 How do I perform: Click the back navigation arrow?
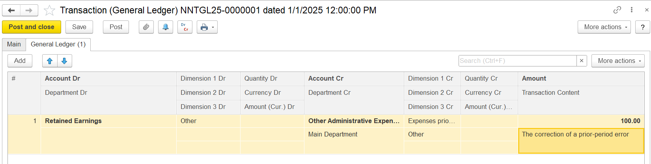[11, 10]
